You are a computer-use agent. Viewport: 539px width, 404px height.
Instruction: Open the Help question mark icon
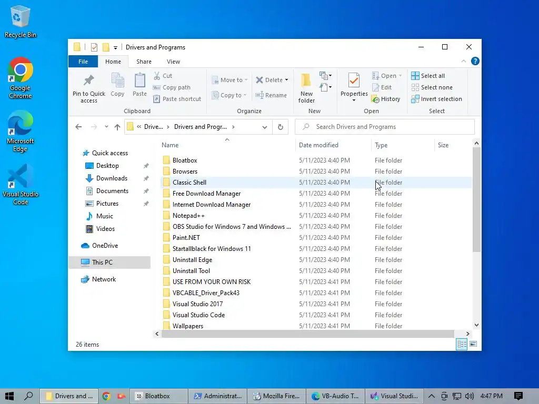[475, 61]
